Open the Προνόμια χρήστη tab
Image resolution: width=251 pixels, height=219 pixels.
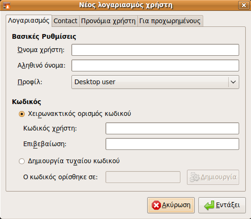pos(108,21)
